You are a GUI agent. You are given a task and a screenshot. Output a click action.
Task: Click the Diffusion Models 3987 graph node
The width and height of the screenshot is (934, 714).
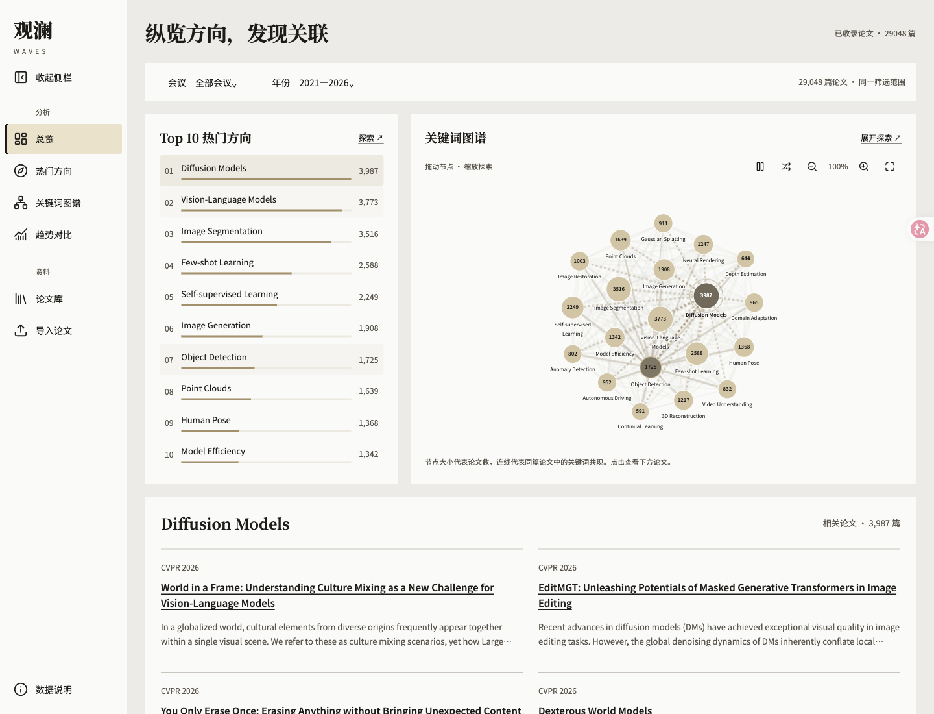[706, 295]
